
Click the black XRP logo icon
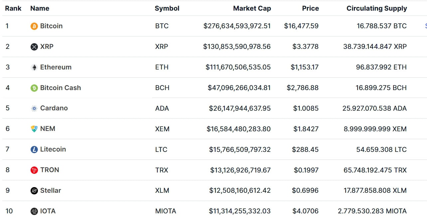point(34,47)
